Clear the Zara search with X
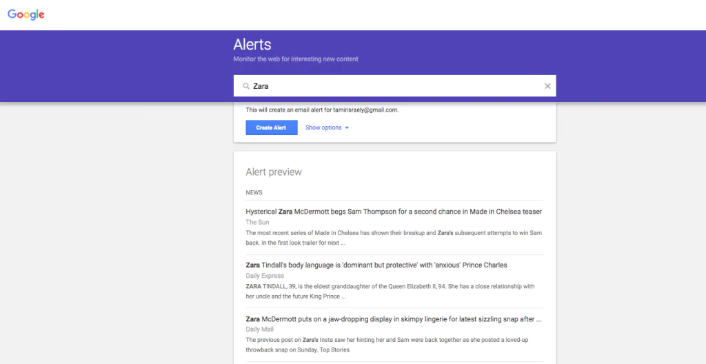This screenshot has height=364, width=706. pyautogui.click(x=547, y=86)
